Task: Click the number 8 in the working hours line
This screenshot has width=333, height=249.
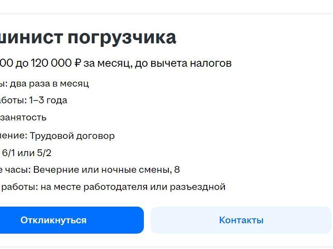Action: [177, 170]
